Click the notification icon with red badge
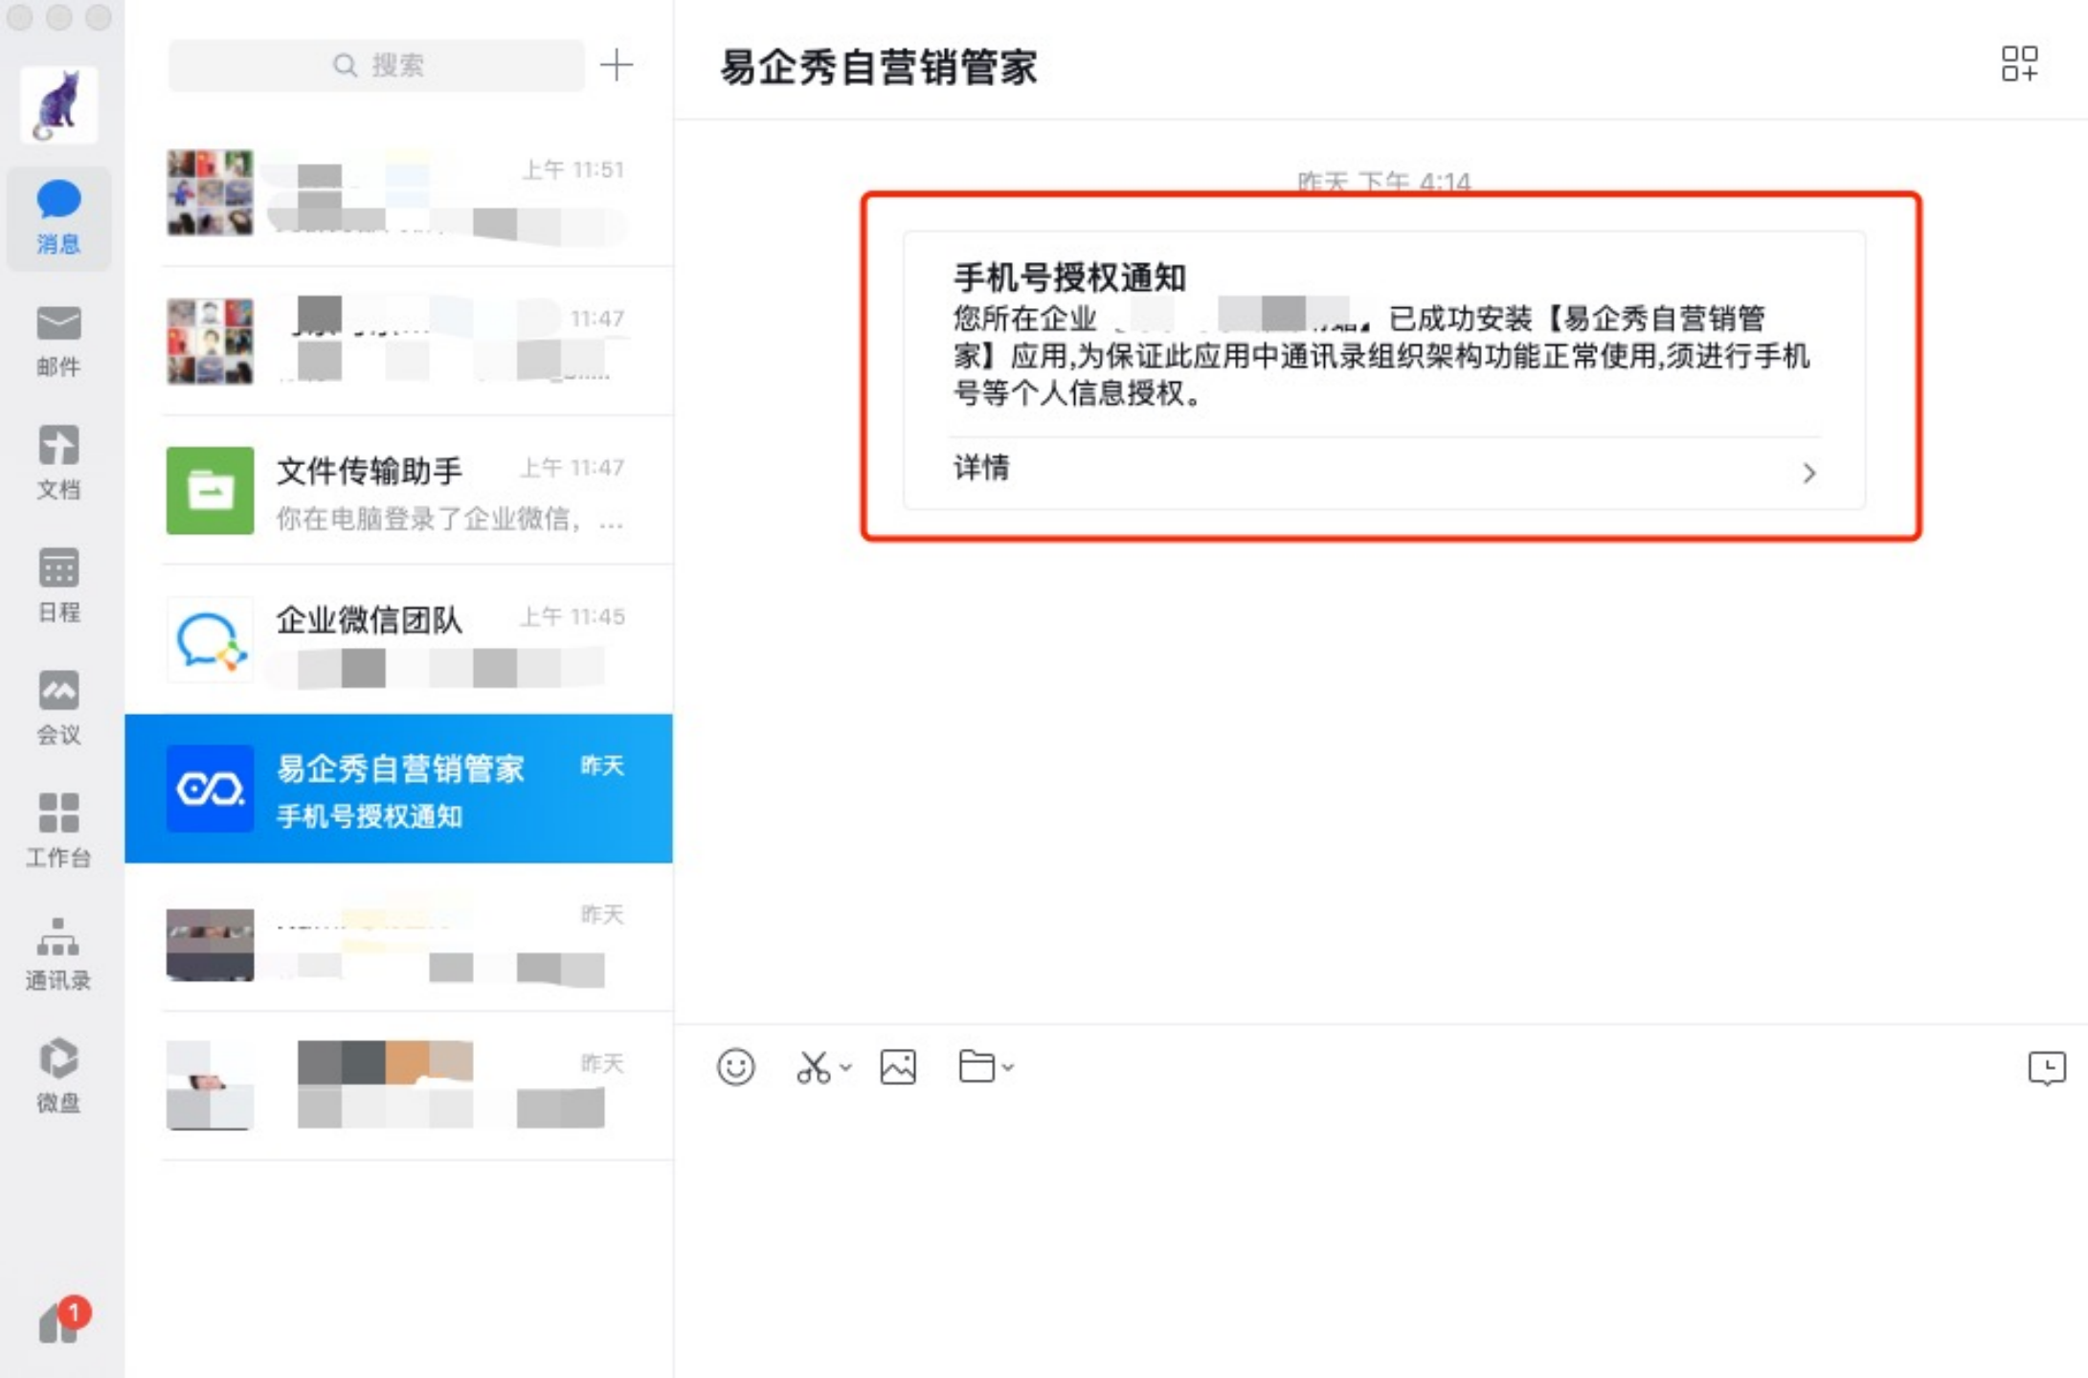The image size is (2088, 1378). pos(62,1321)
